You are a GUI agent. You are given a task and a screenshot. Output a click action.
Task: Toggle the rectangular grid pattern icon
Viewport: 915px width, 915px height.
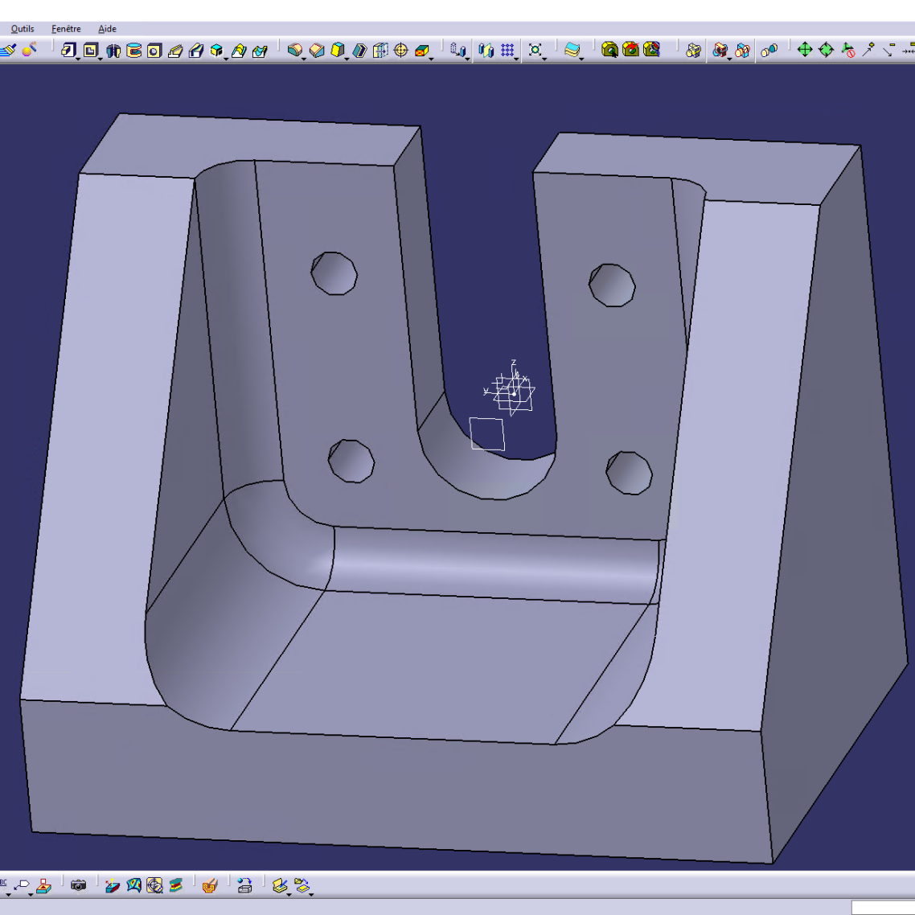(x=507, y=51)
